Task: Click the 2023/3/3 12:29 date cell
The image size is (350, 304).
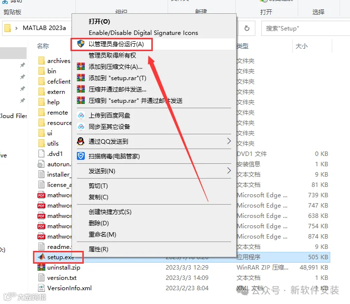Action: tap(187, 267)
